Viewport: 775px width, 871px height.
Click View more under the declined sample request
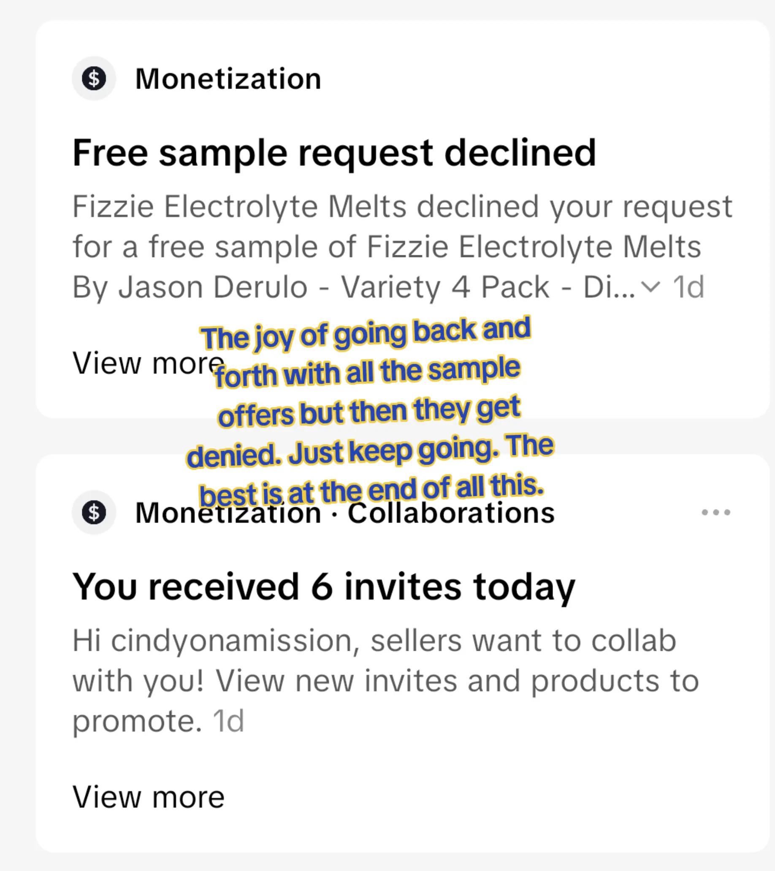pos(148,363)
